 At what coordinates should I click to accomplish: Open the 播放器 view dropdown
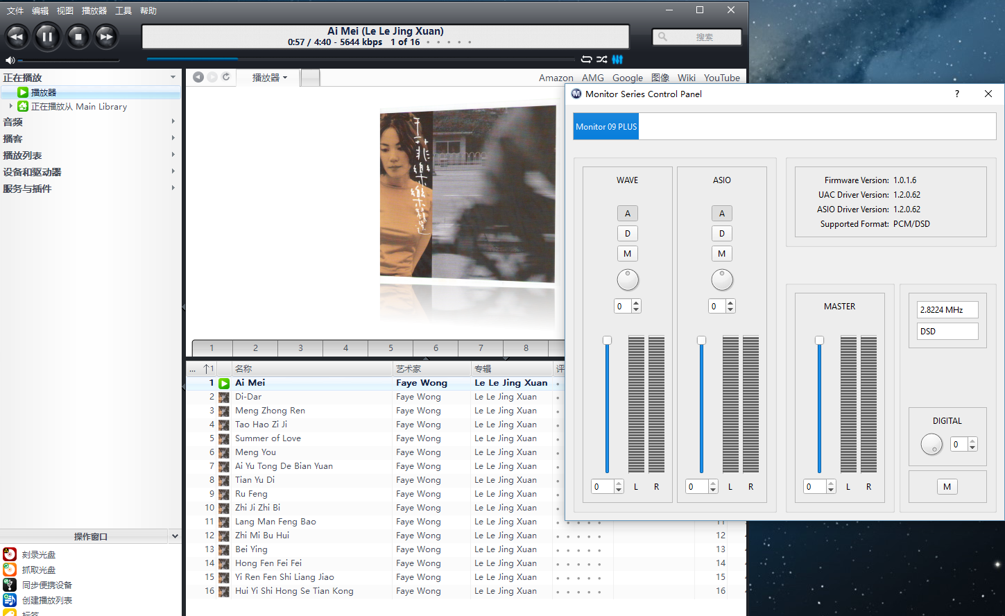(269, 78)
